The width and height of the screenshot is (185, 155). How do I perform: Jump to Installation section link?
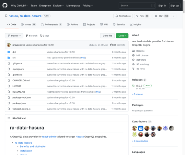(26, 151)
